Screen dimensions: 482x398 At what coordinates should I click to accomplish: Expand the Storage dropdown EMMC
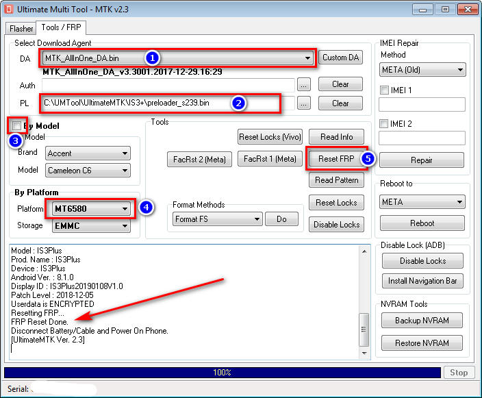[91, 226]
